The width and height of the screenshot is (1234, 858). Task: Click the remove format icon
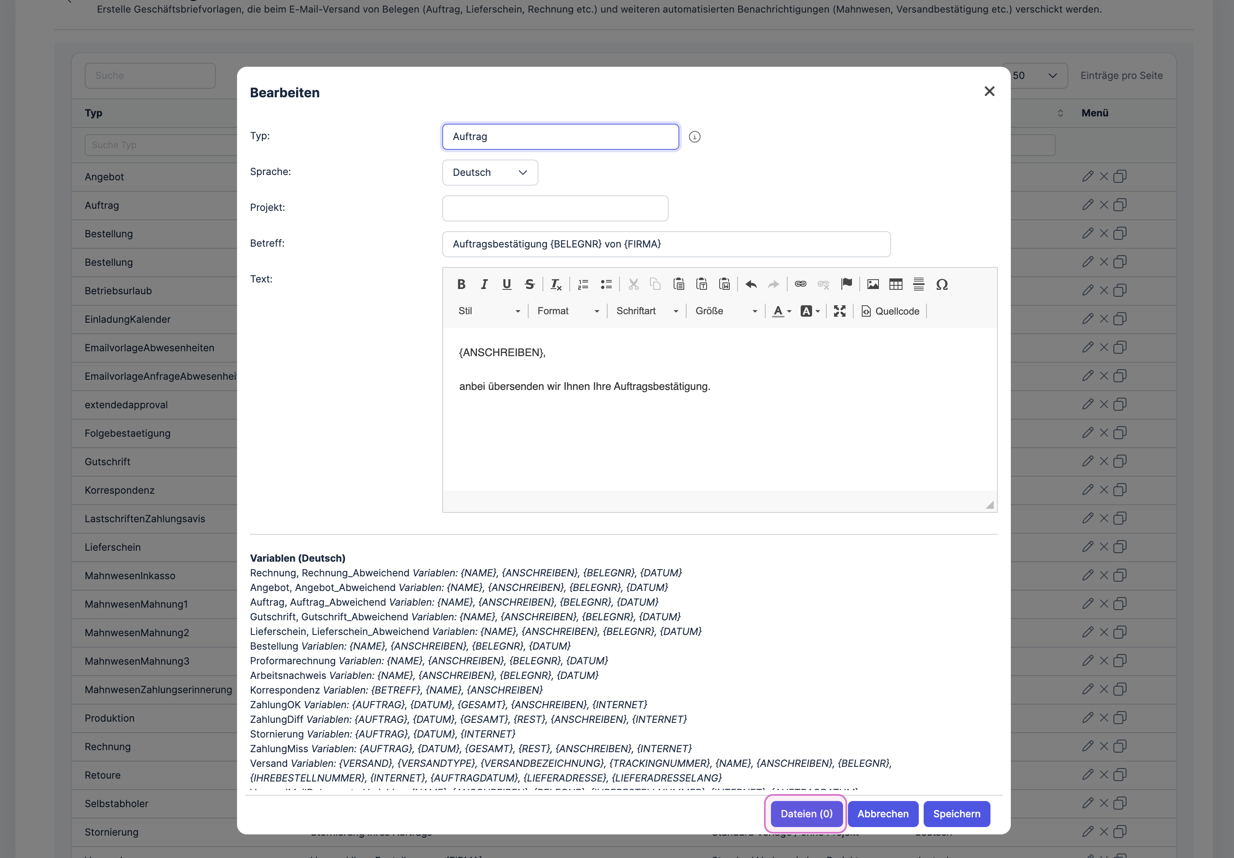click(x=556, y=284)
